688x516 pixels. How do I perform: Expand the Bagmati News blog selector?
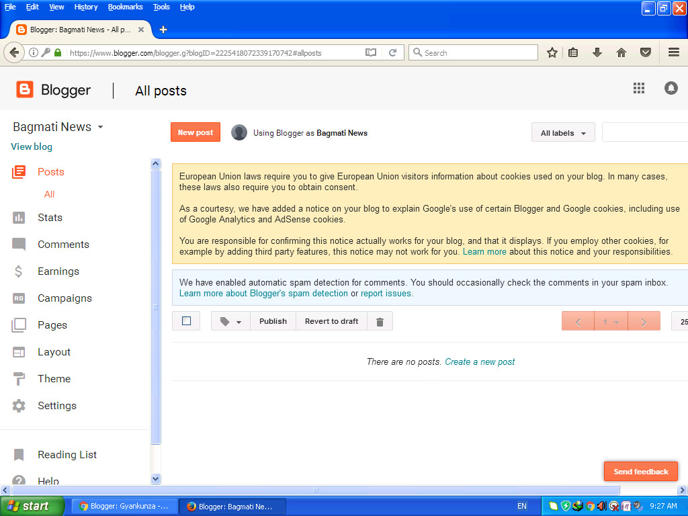[x=99, y=126]
